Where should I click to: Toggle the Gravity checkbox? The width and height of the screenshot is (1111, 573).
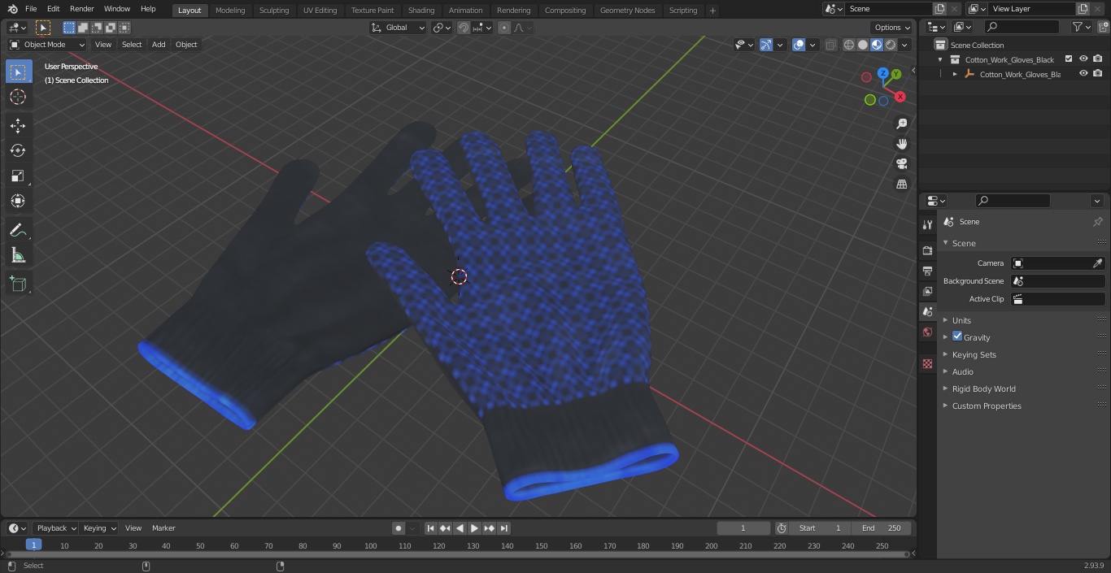coord(957,336)
